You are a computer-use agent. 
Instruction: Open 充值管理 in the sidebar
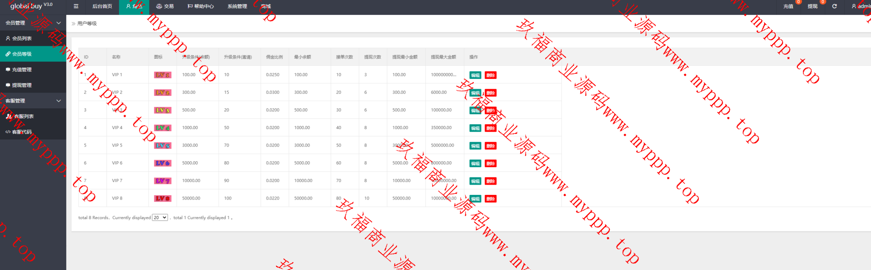click(x=33, y=70)
